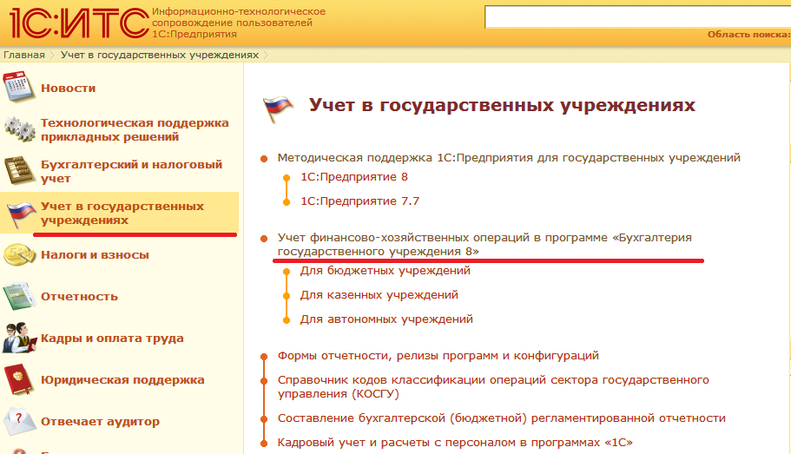Open the Отчетность section
The width and height of the screenshot is (791, 454).
click(79, 297)
